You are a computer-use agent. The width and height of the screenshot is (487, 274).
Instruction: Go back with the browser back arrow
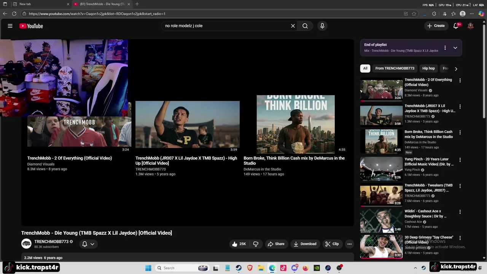pyautogui.click(x=5, y=14)
